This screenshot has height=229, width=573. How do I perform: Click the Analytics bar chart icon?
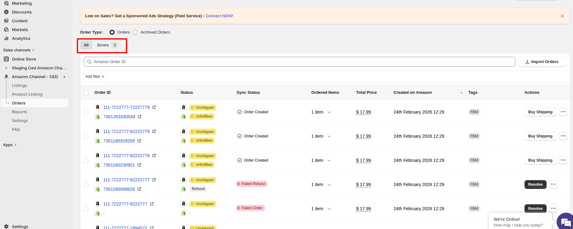pos(6,38)
